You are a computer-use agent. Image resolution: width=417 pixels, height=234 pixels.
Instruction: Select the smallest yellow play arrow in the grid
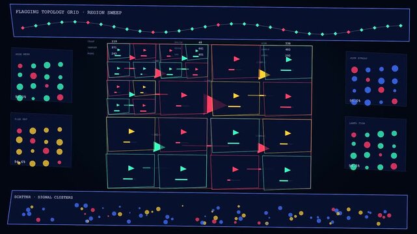tap(144, 87)
